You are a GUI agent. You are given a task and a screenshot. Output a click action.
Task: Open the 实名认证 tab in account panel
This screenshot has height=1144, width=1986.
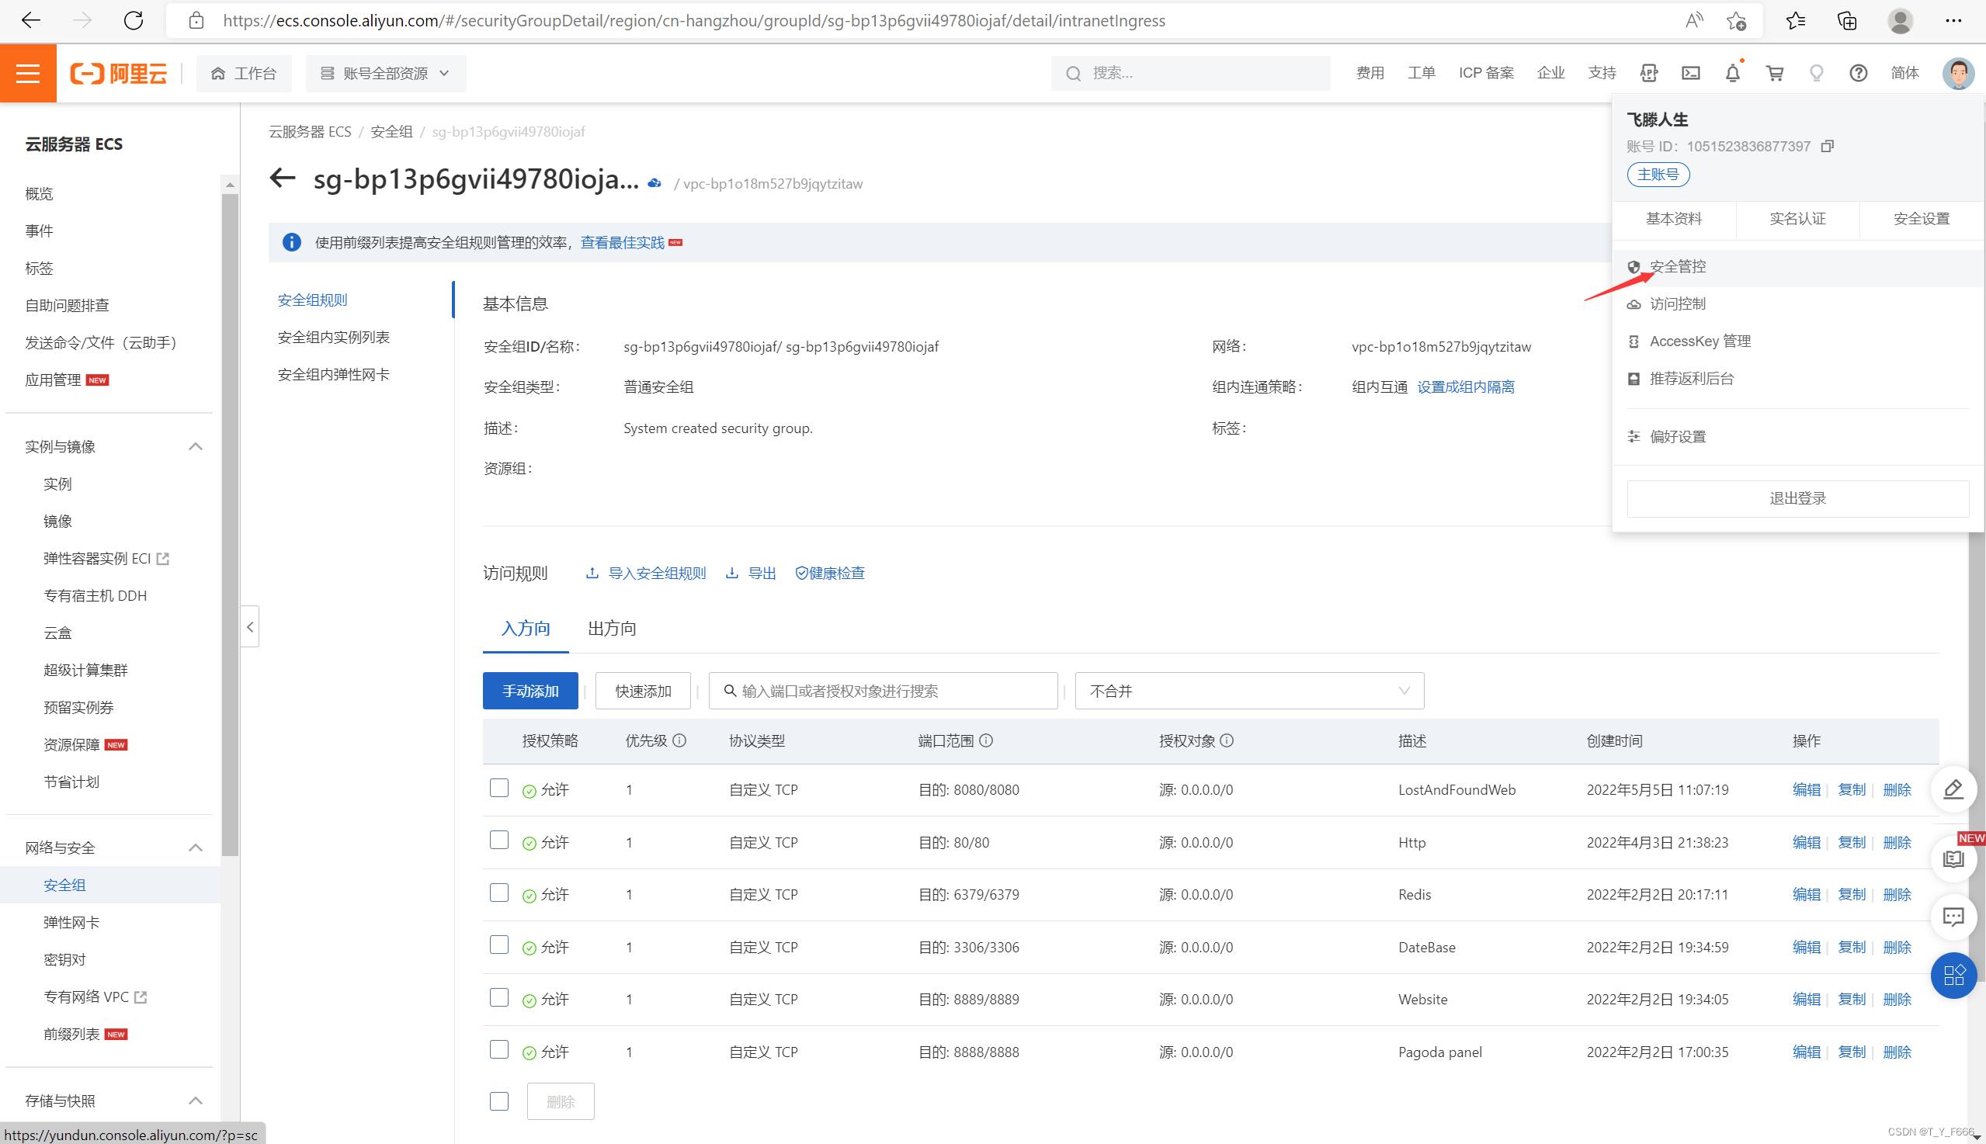coord(1797,218)
